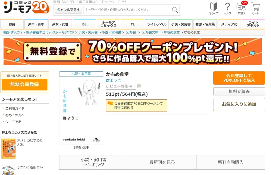Select the TL tab
The width and height of the screenshot is (271, 175).
pos(133,24)
